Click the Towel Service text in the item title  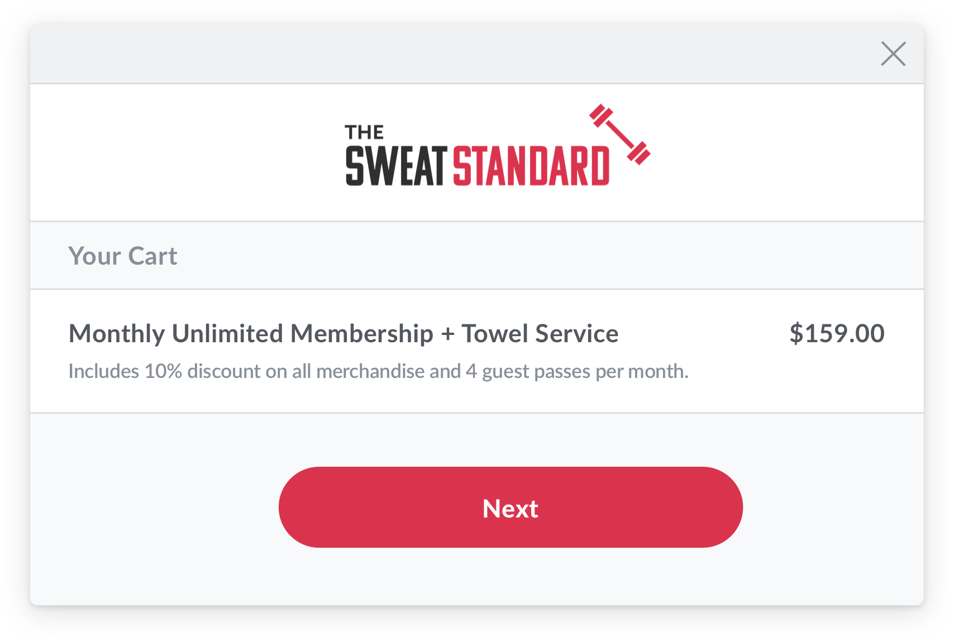(x=540, y=334)
